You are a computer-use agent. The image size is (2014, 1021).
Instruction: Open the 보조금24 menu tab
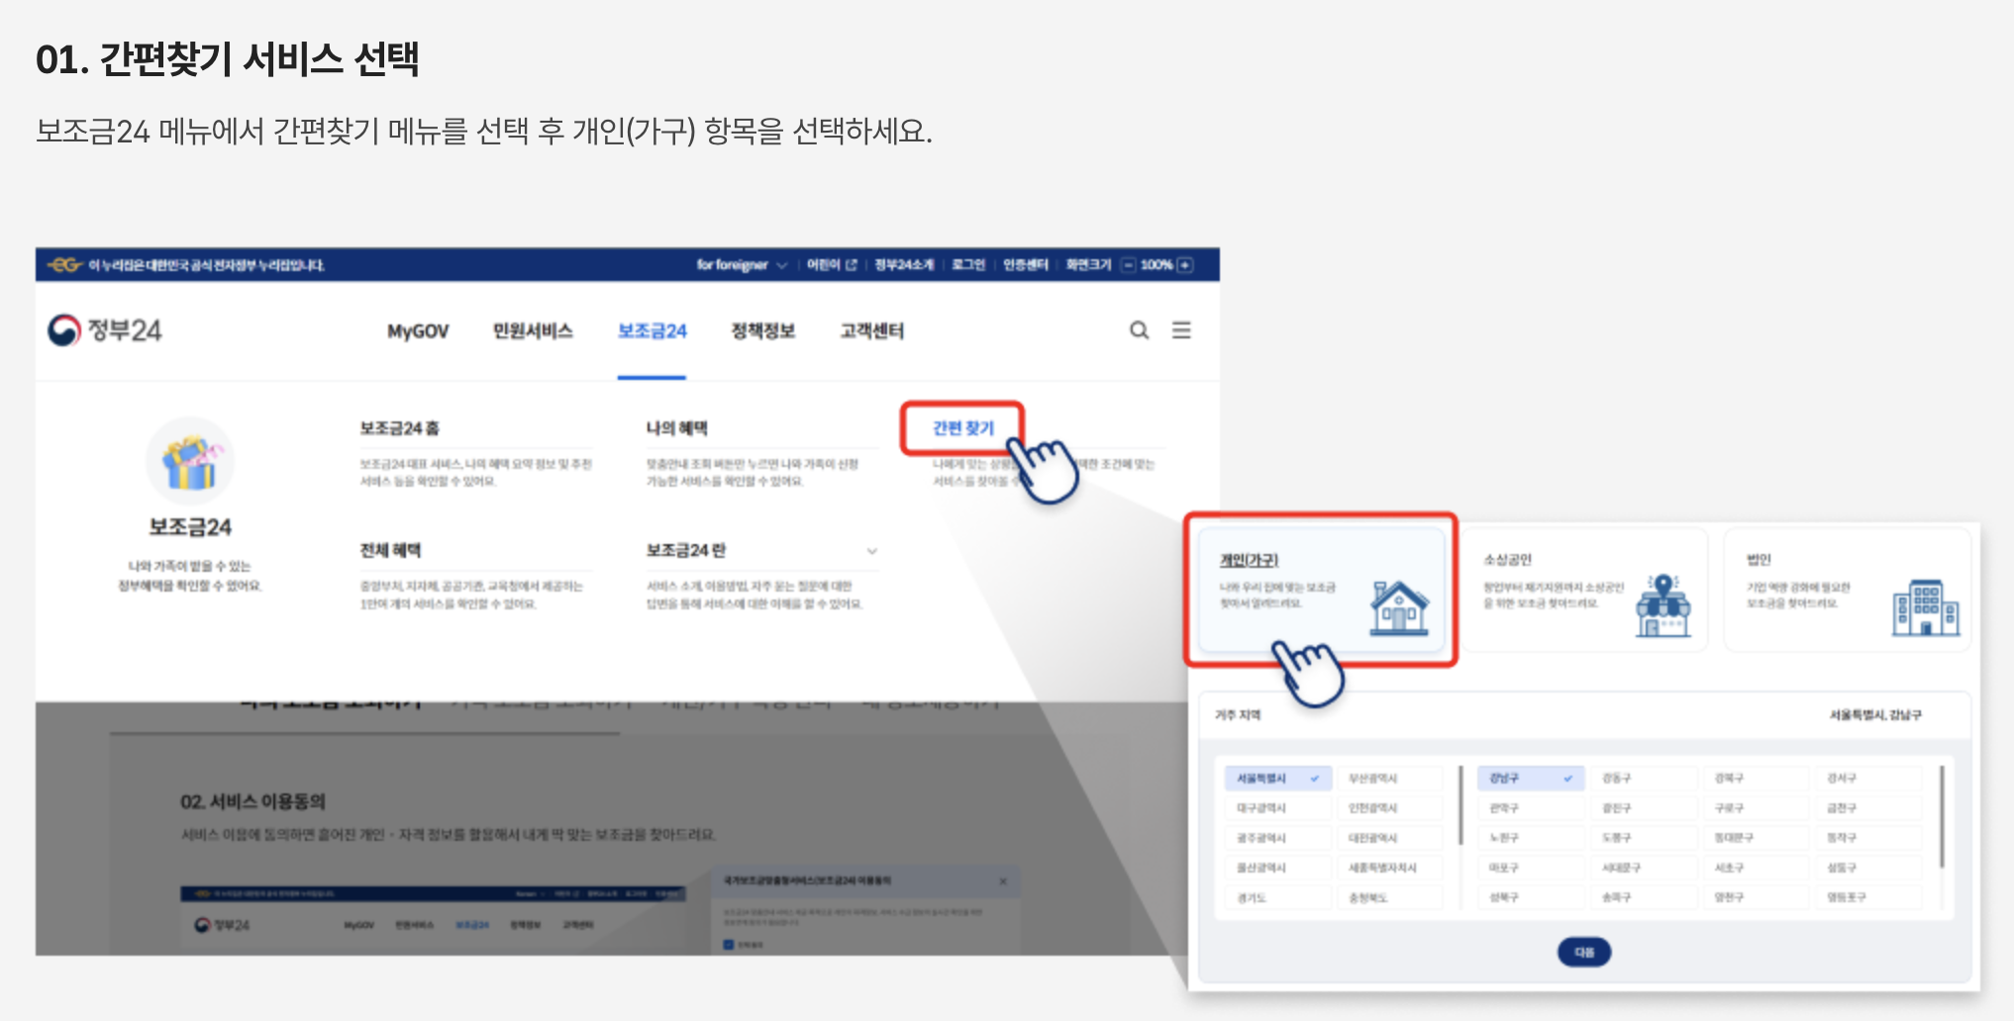tap(652, 331)
